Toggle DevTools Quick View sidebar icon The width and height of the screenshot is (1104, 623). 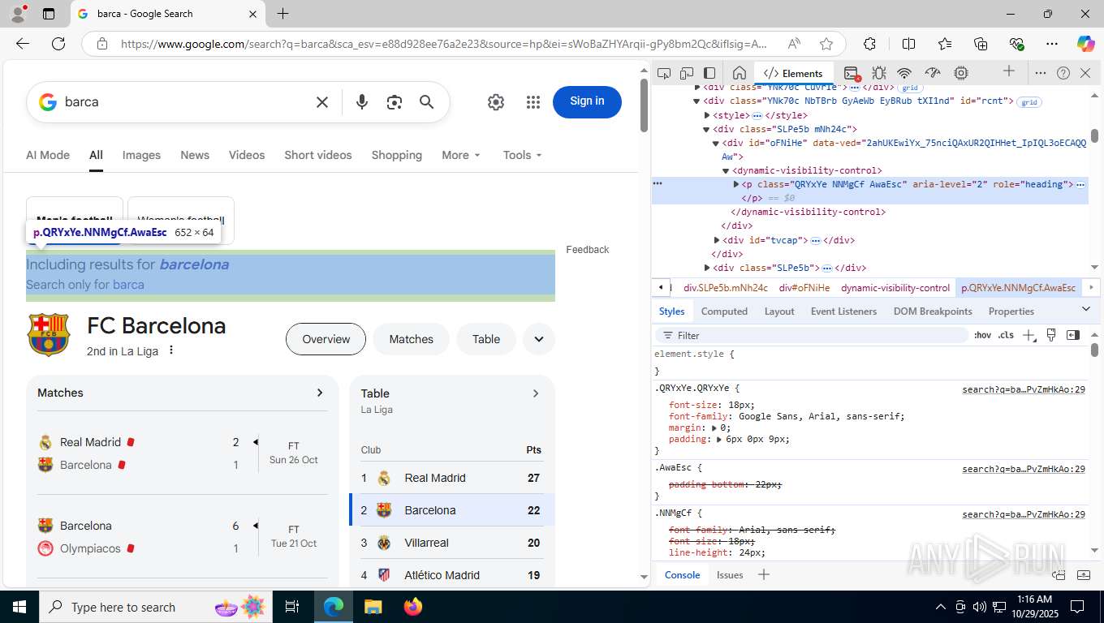tap(709, 73)
